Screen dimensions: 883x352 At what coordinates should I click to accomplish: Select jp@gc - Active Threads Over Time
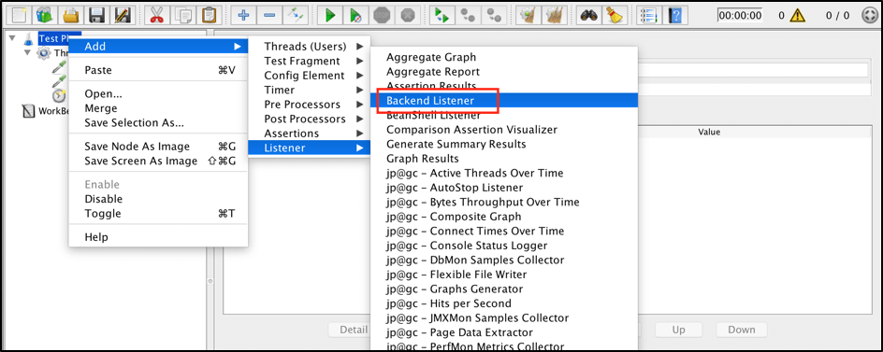tap(504, 173)
